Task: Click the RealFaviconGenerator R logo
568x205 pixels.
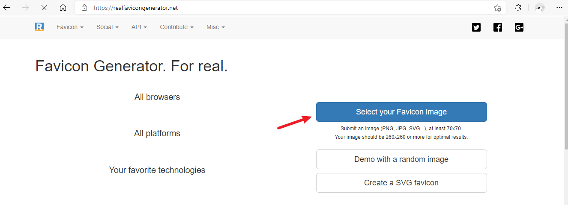Action: coord(39,27)
